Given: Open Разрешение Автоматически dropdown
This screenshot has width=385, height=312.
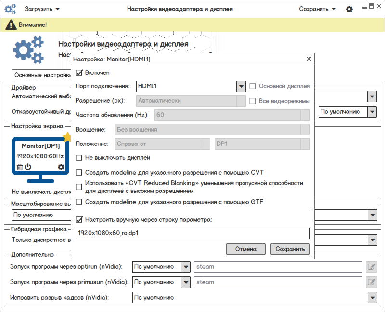Looking at the screenshot, I should point(191,101).
